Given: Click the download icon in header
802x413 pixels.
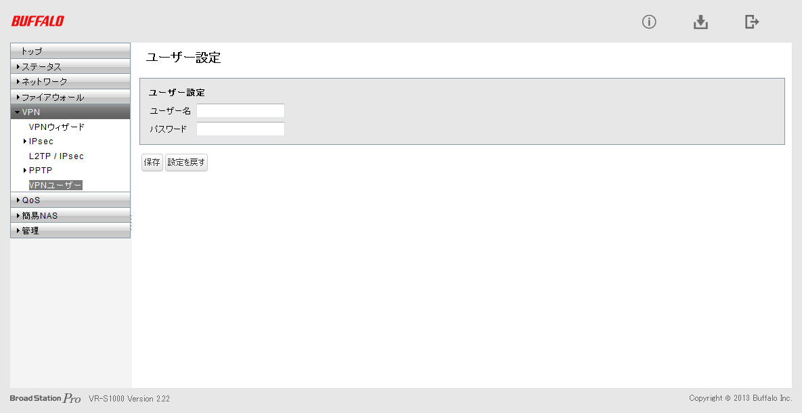Looking at the screenshot, I should pyautogui.click(x=700, y=22).
